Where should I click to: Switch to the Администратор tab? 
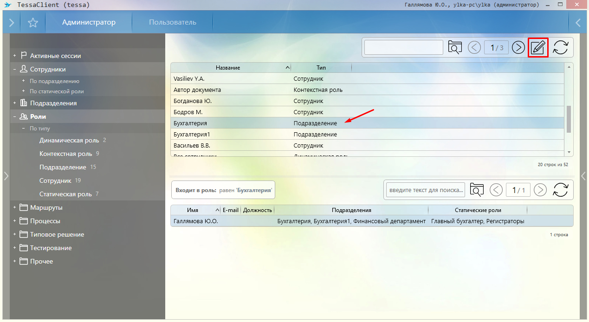[x=89, y=22]
